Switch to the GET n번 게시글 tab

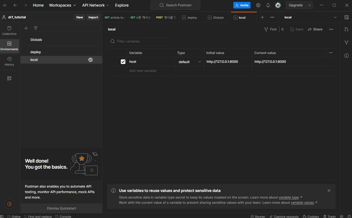tap(141, 17)
